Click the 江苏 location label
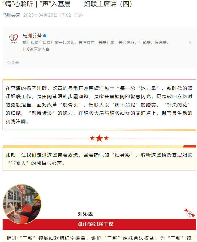 [x=79, y=15]
